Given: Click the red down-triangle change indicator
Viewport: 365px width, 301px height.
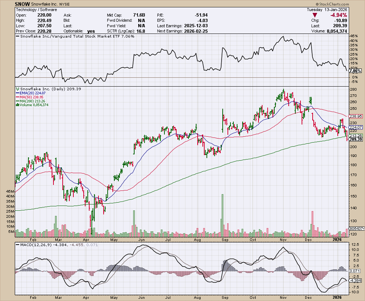Looking at the screenshot, I should (315, 15).
